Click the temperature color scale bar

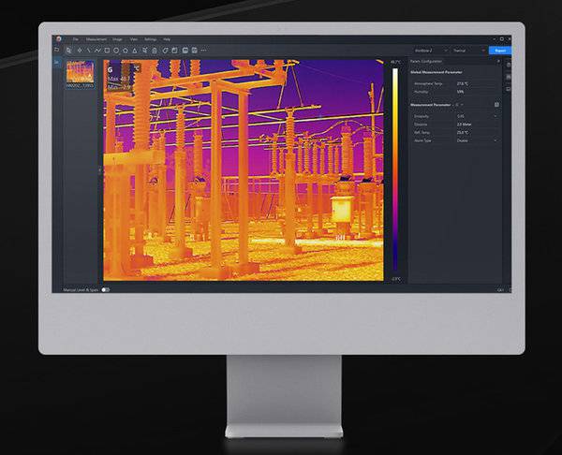click(395, 169)
